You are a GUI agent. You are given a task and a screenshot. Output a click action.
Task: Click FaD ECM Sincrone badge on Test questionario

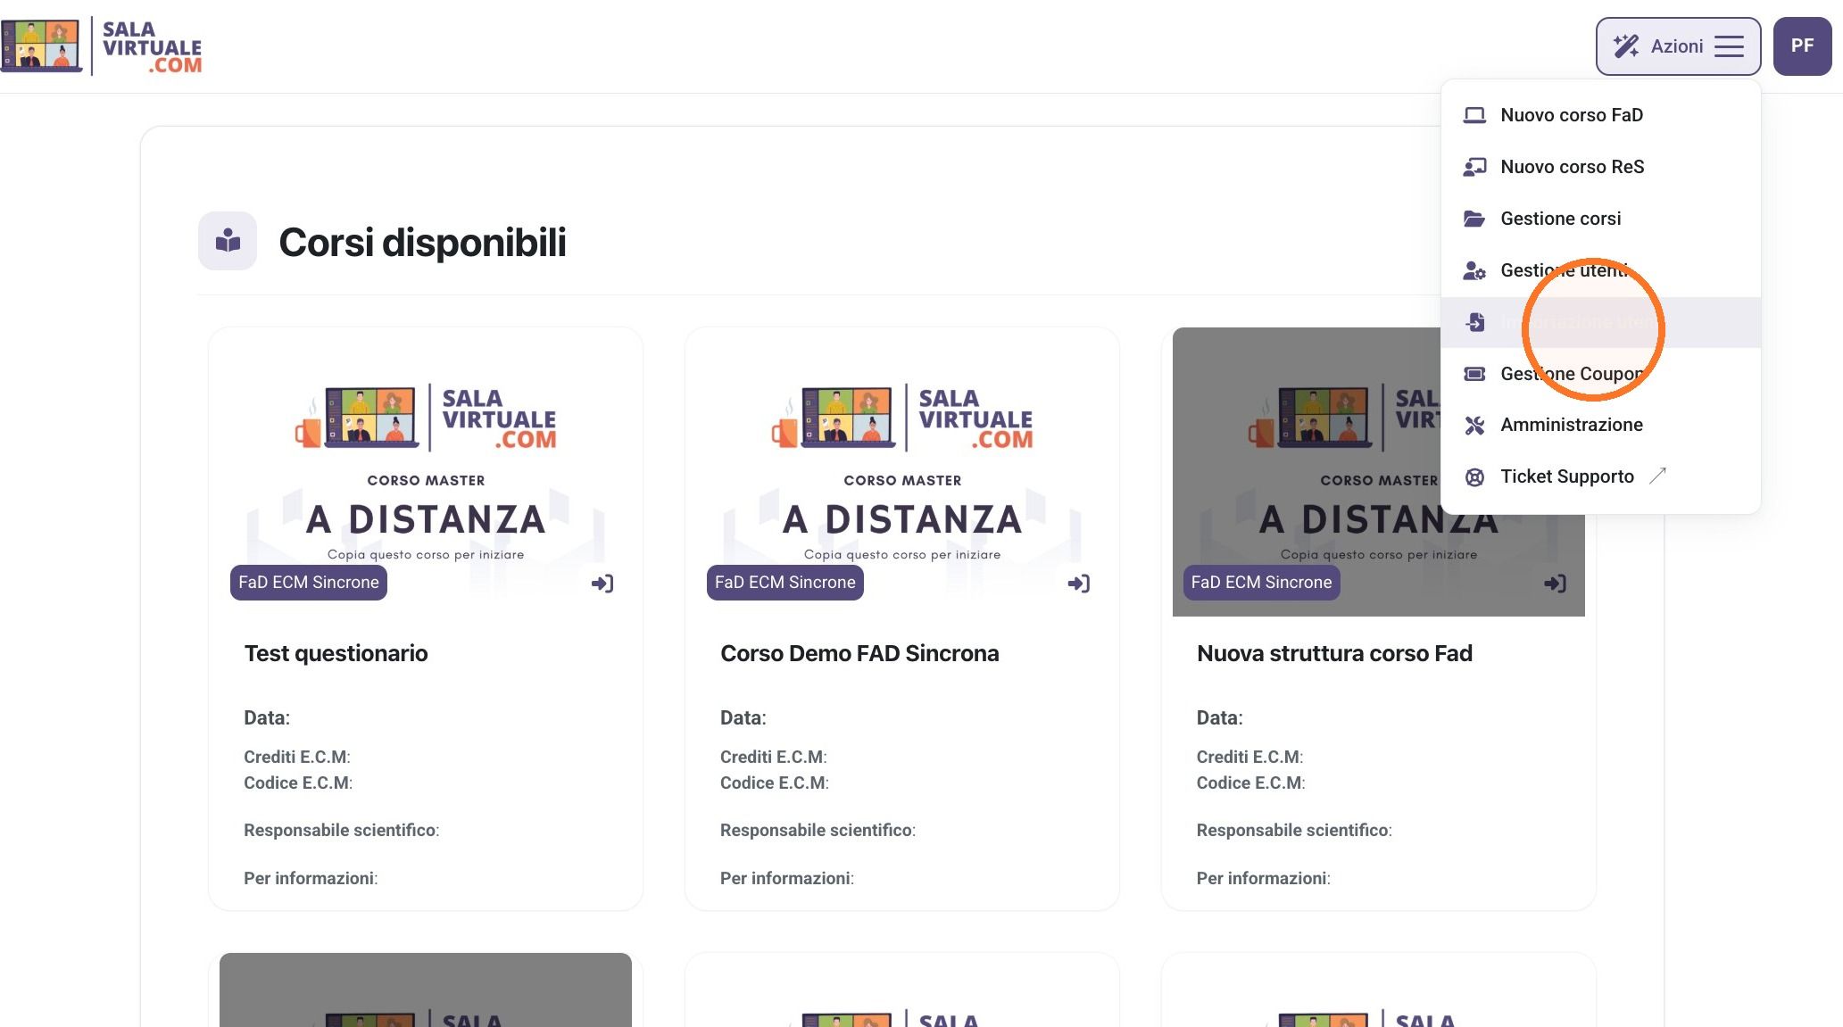(309, 583)
